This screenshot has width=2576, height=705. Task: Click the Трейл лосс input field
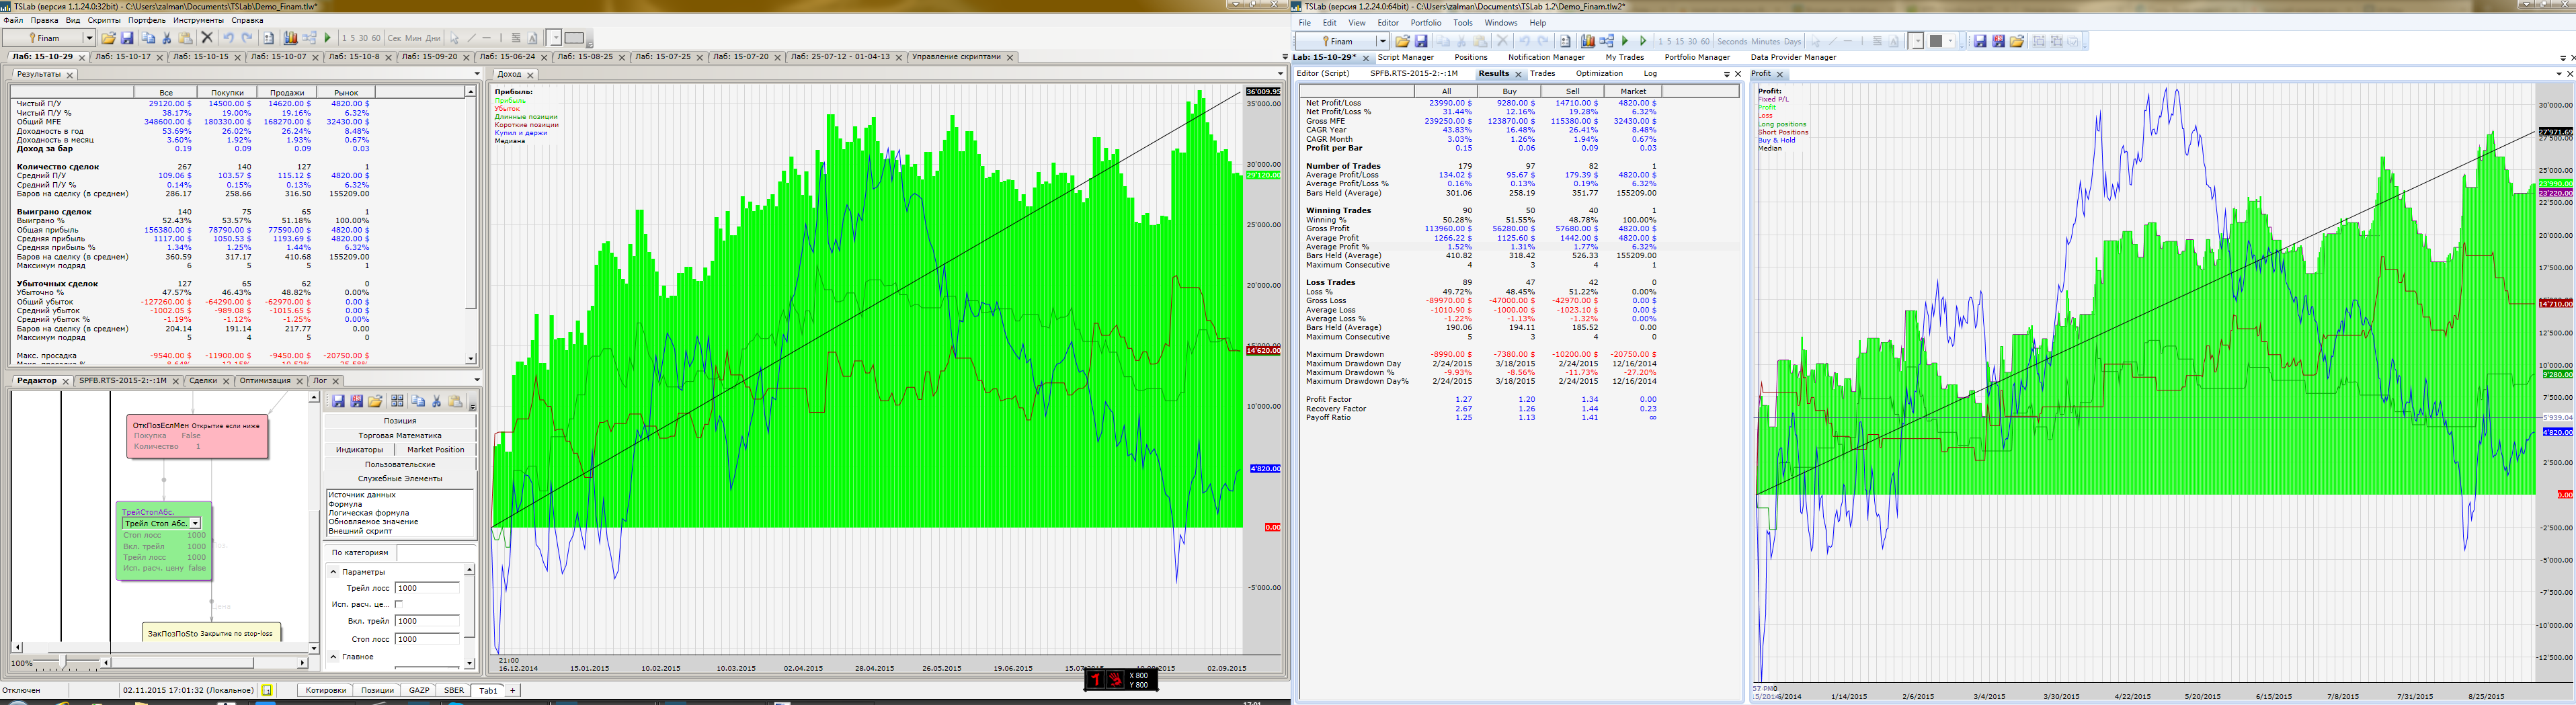click(x=426, y=588)
